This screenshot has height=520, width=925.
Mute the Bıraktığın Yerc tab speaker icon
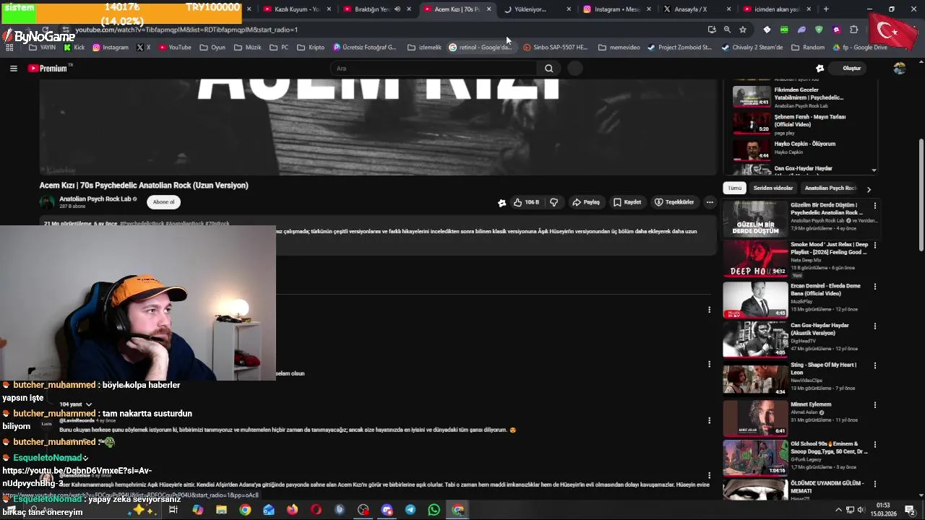click(x=397, y=9)
